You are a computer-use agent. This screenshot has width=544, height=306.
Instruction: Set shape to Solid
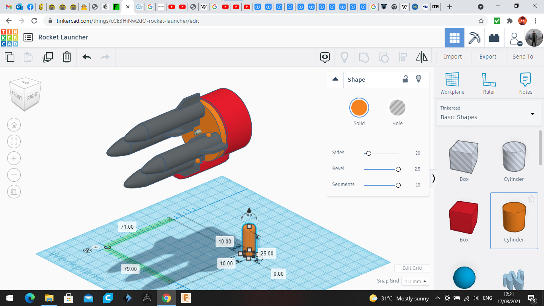[x=359, y=108]
